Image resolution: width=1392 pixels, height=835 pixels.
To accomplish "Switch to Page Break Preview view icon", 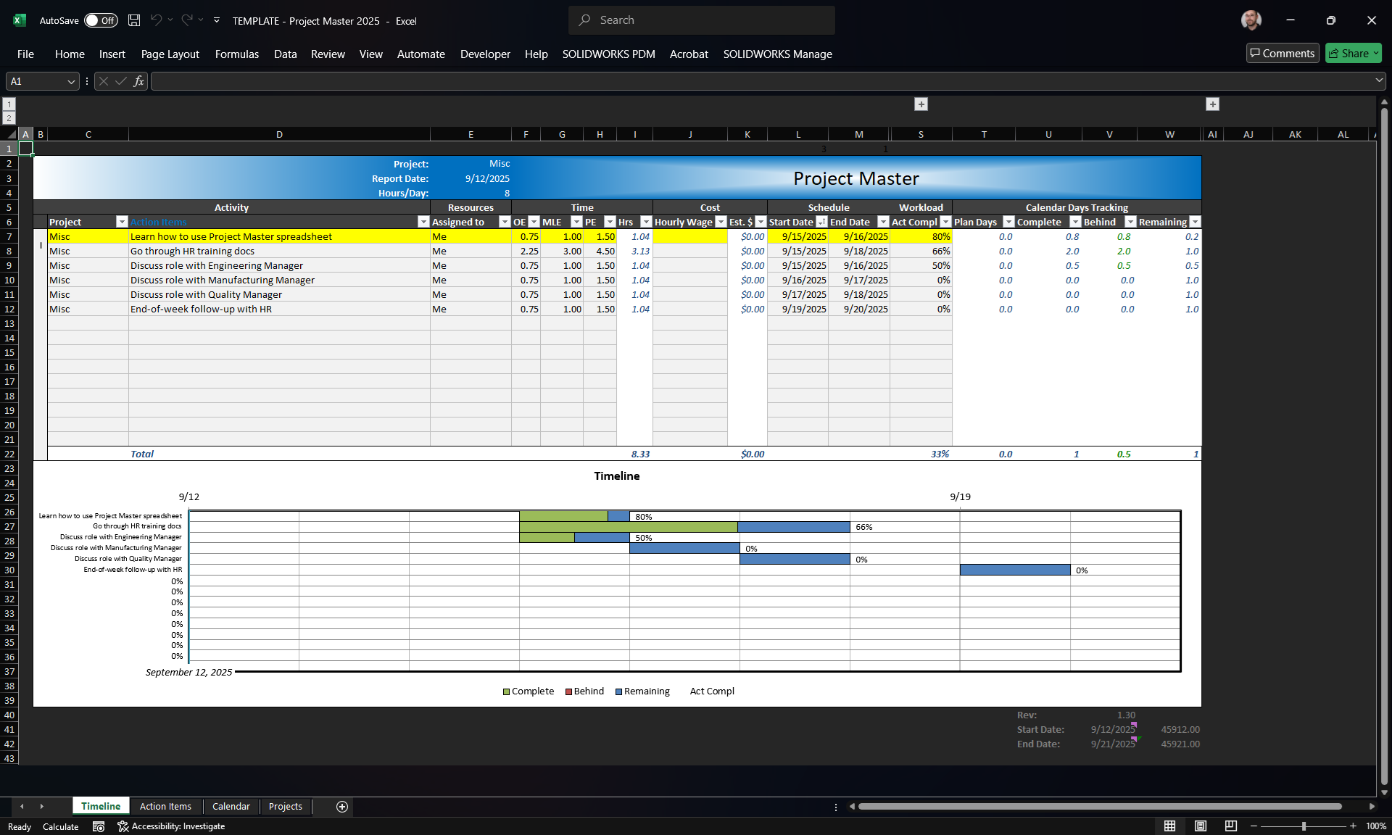I will (x=1230, y=826).
